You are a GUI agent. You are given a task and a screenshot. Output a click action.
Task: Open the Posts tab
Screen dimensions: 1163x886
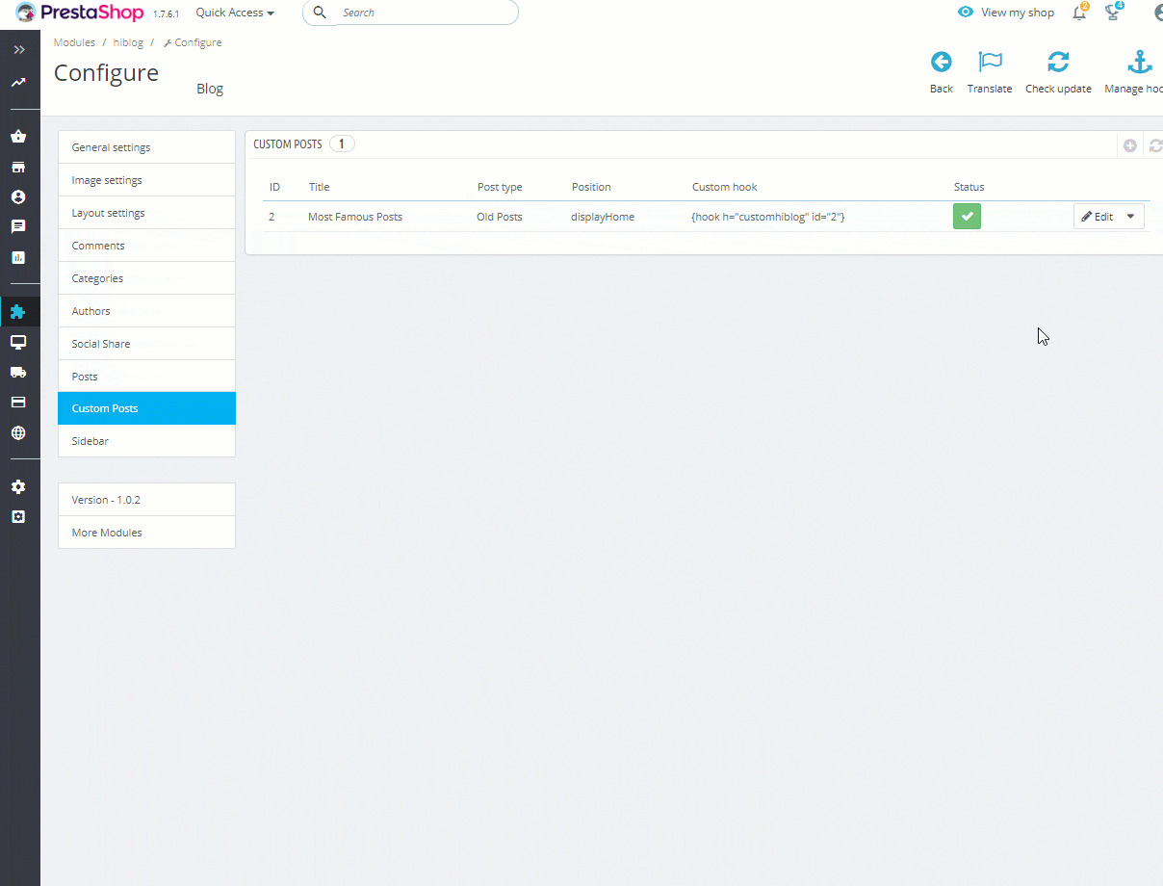[x=146, y=377]
